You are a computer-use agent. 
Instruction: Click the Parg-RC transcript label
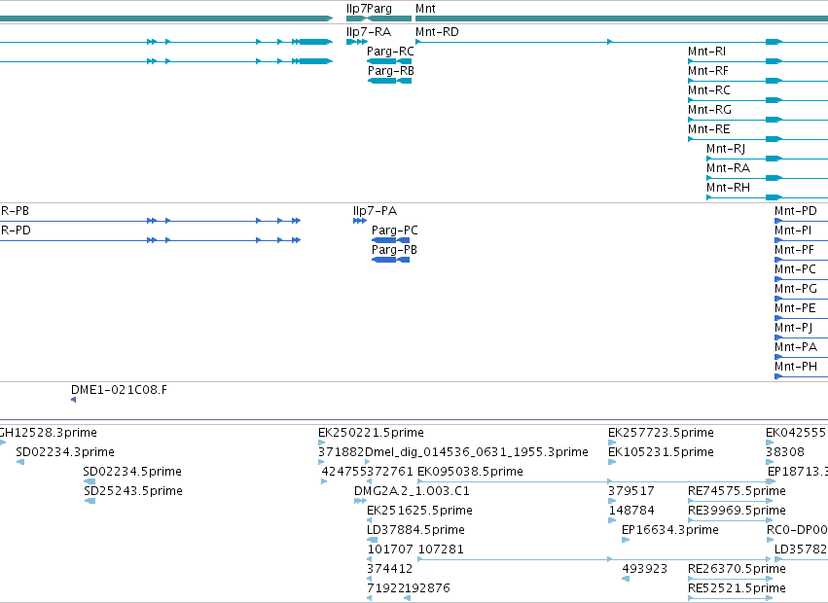390,52
